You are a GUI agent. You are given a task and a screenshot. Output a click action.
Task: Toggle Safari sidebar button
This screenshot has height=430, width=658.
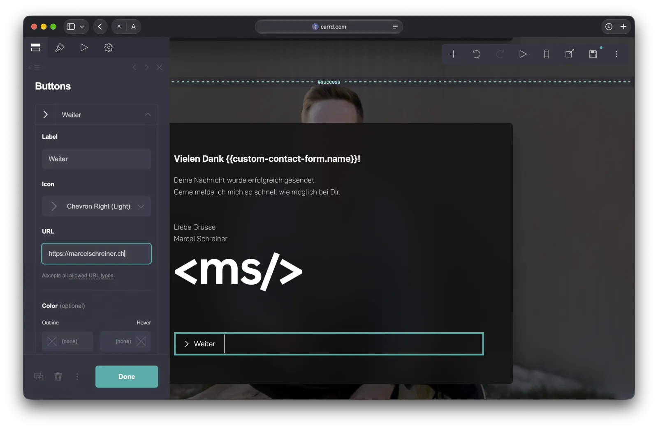(71, 27)
